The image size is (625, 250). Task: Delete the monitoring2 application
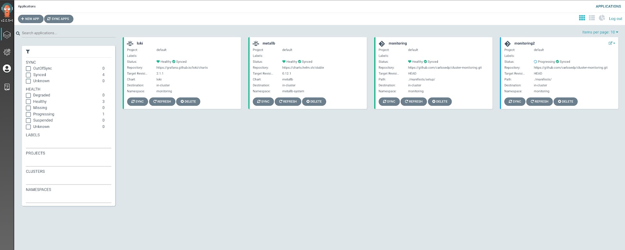coord(566,101)
